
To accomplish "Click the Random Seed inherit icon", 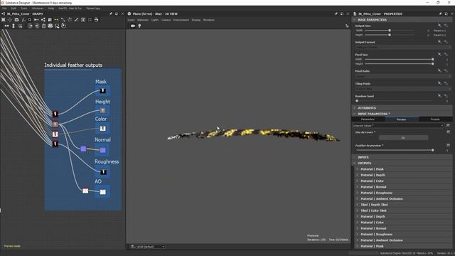I will (x=439, y=96).
